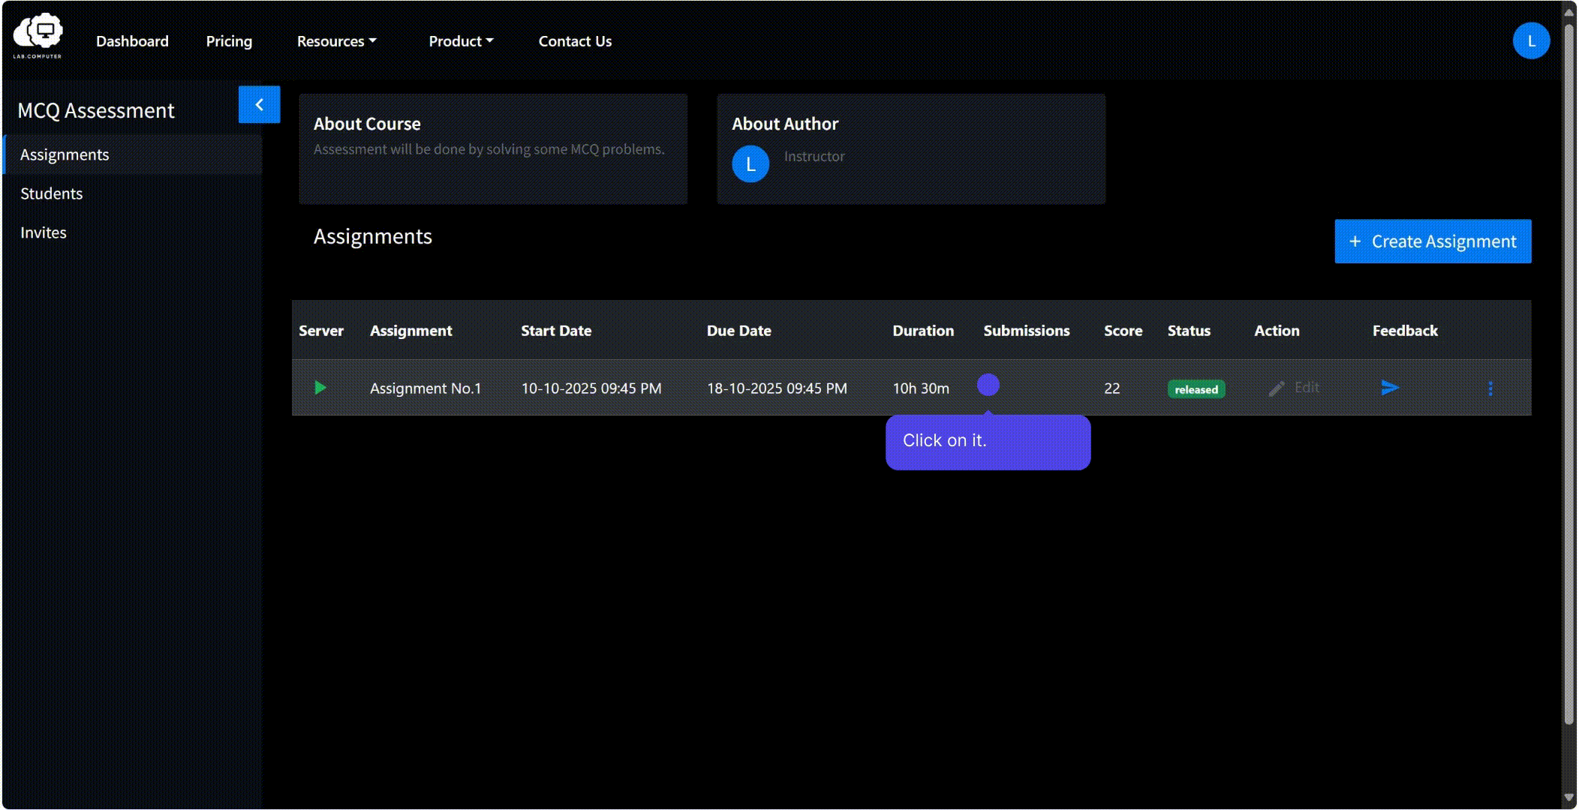Click the purple submissions indicator dot
The height and width of the screenshot is (810, 1579).
coord(988,385)
